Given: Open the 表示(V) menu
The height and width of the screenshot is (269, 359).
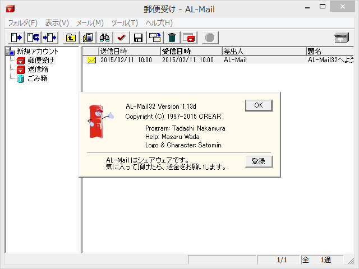Looking at the screenshot, I should point(57,23).
